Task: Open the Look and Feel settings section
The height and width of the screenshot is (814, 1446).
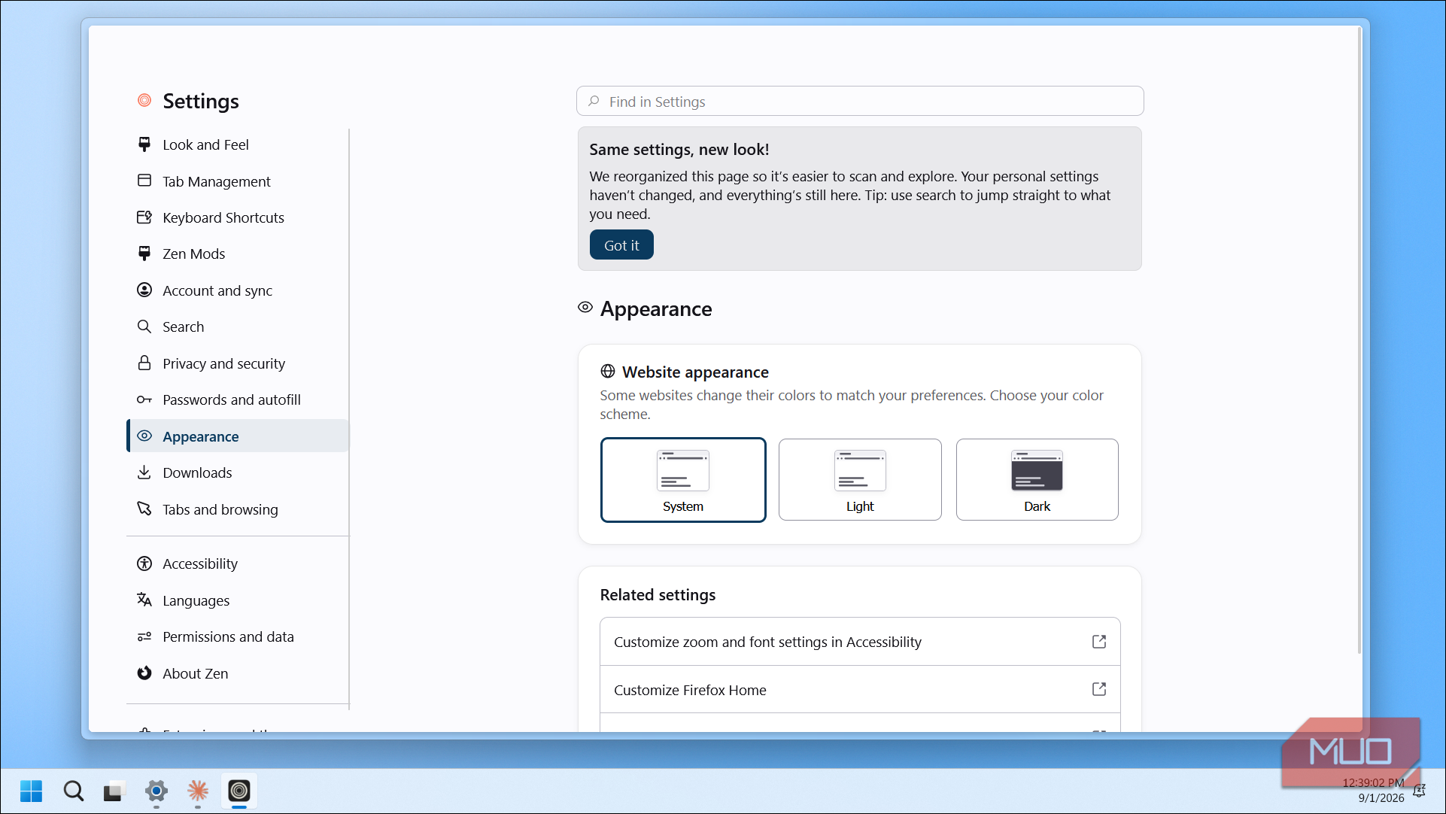Action: pyautogui.click(x=238, y=144)
